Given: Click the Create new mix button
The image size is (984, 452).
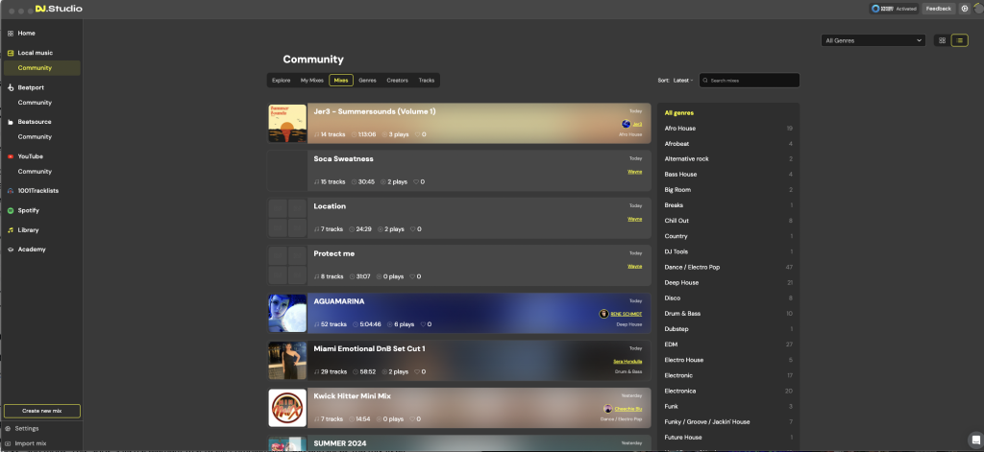Looking at the screenshot, I should (41, 411).
